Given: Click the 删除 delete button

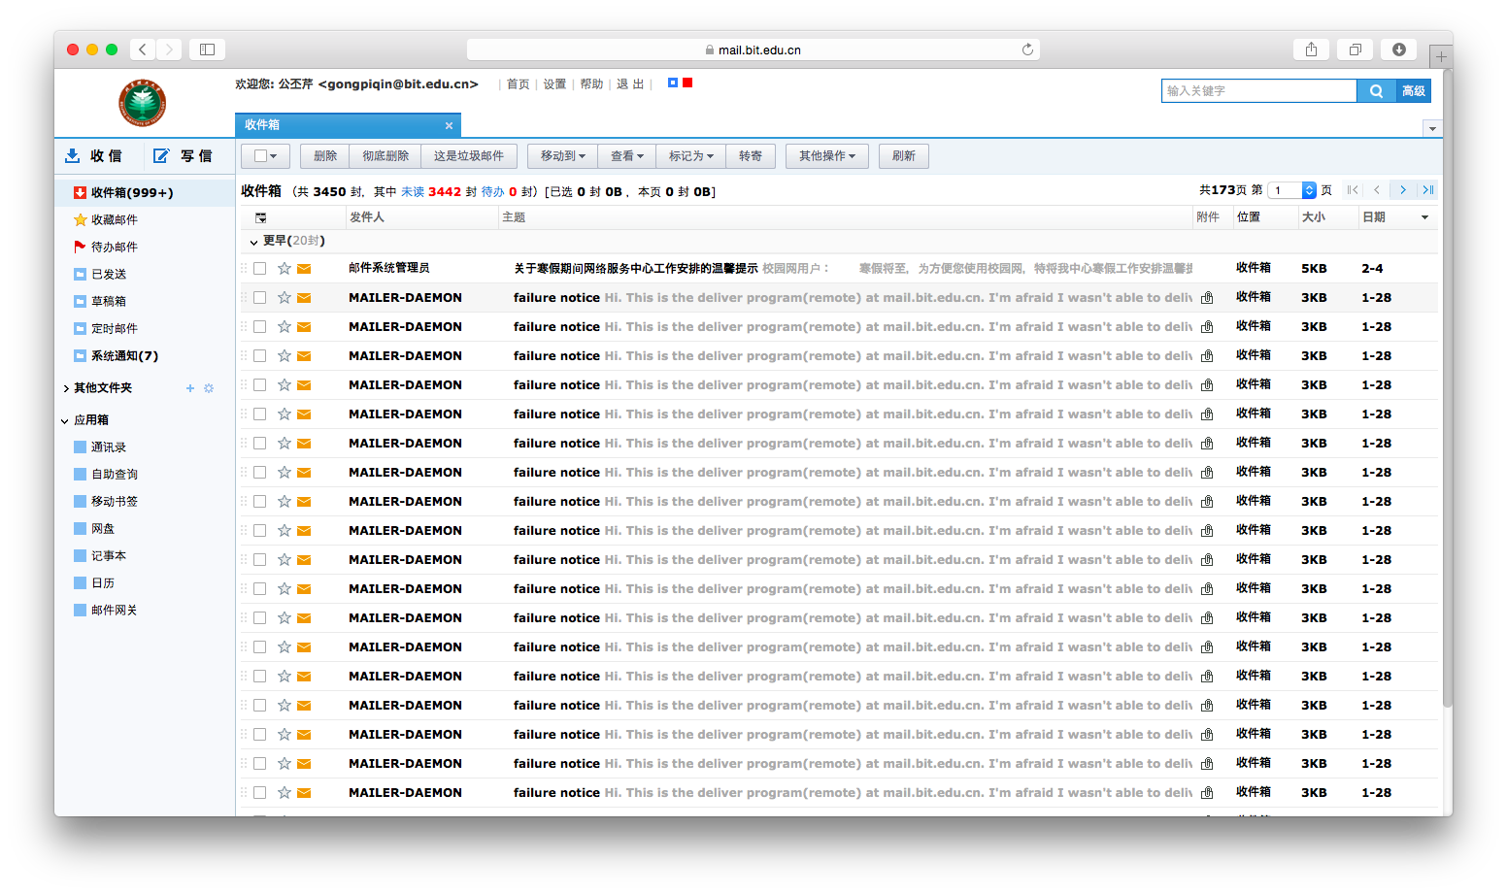Looking at the screenshot, I should 325,156.
